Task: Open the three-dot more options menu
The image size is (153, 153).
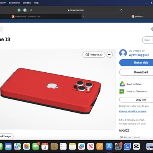Action: 109,55
